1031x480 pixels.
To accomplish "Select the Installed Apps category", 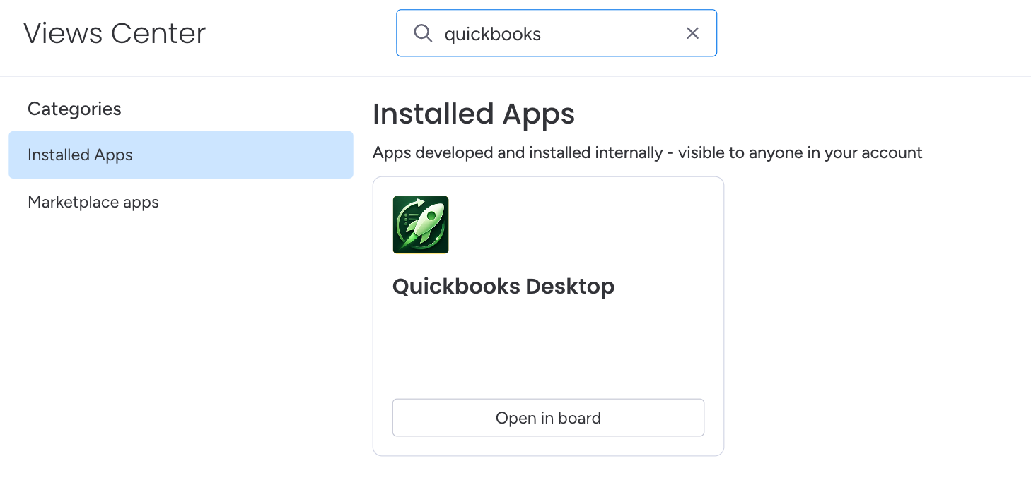I will [181, 155].
